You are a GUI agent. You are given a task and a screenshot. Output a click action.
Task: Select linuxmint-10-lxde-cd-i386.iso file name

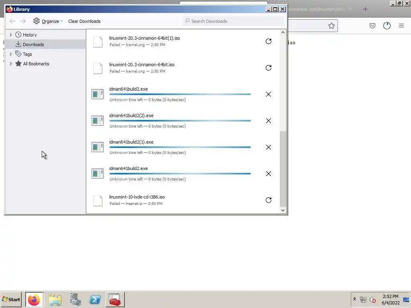(137, 197)
